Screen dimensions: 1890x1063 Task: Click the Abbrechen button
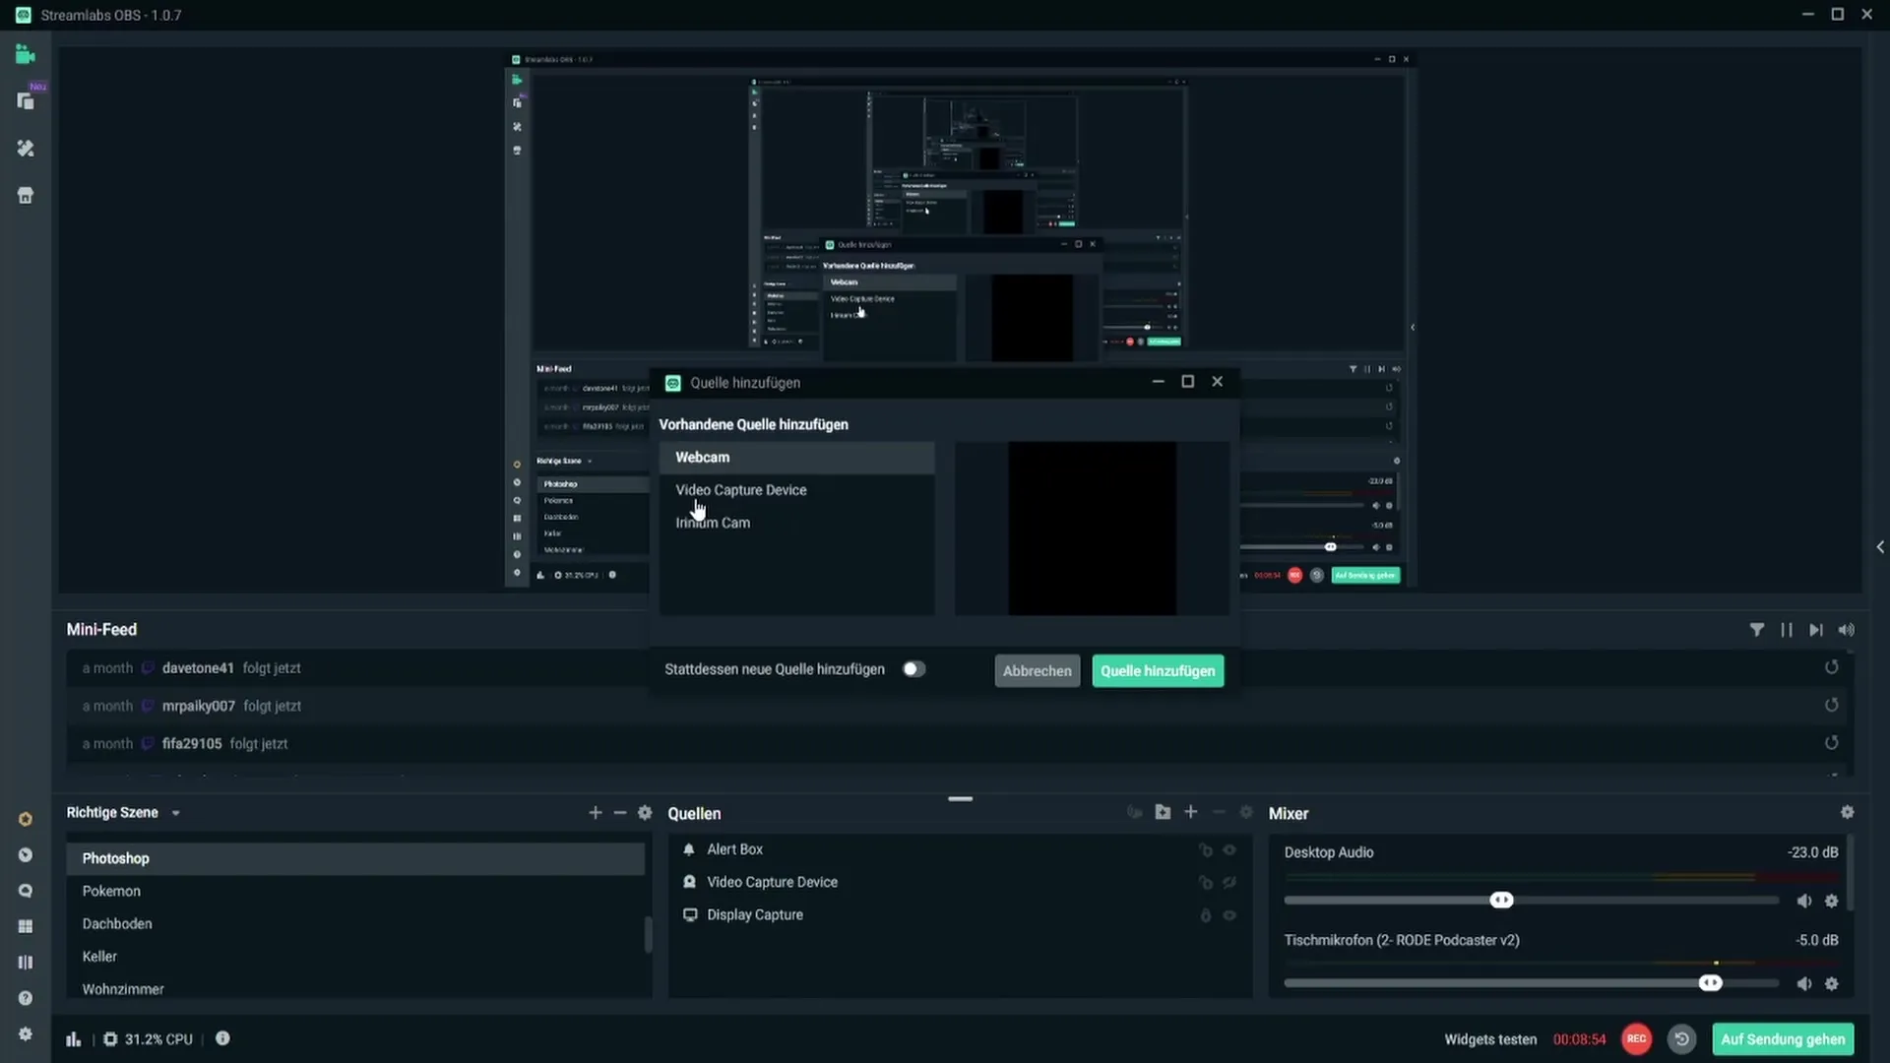pyautogui.click(x=1037, y=671)
